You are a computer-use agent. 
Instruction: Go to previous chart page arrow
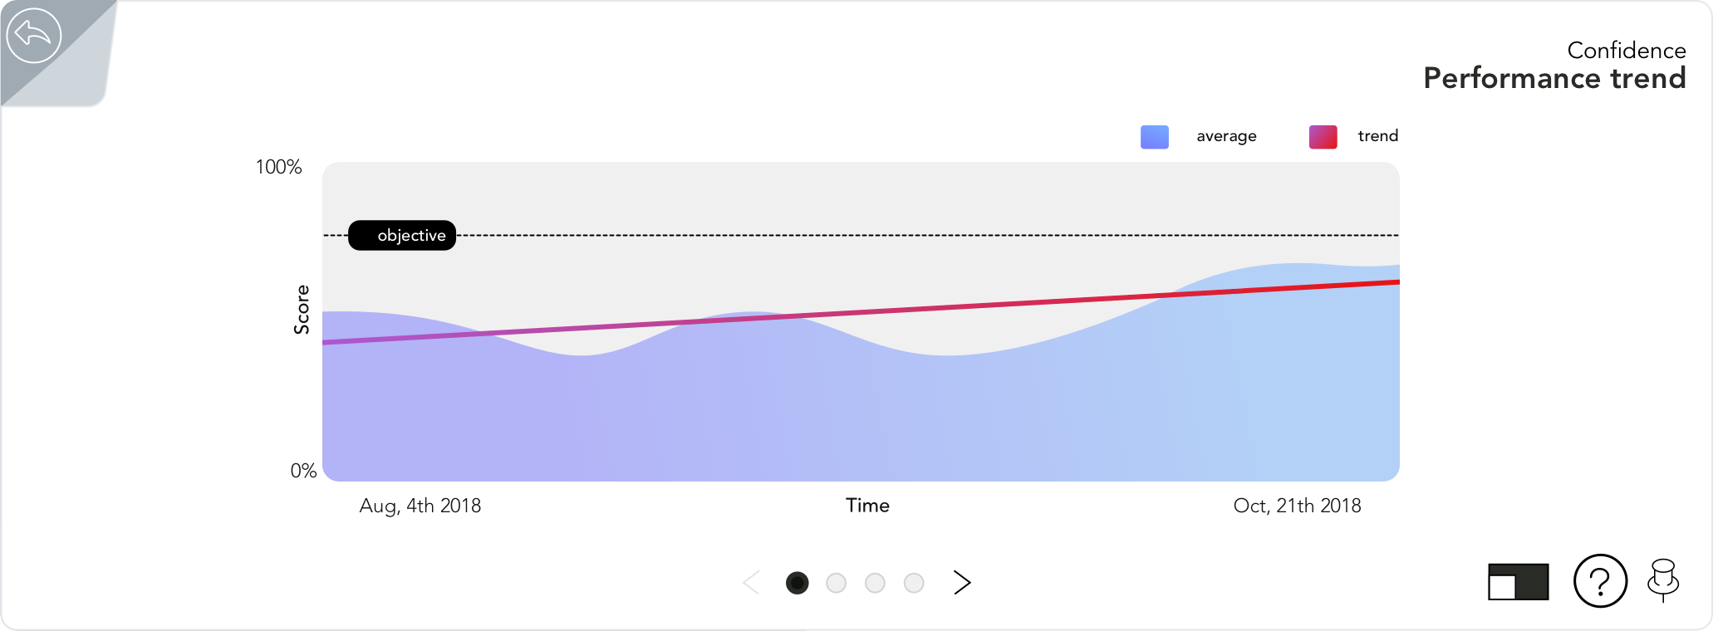coord(751,583)
